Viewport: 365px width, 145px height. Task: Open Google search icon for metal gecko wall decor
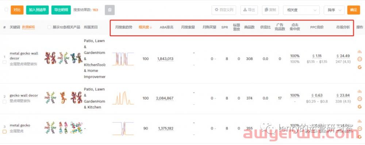coord(360,67)
